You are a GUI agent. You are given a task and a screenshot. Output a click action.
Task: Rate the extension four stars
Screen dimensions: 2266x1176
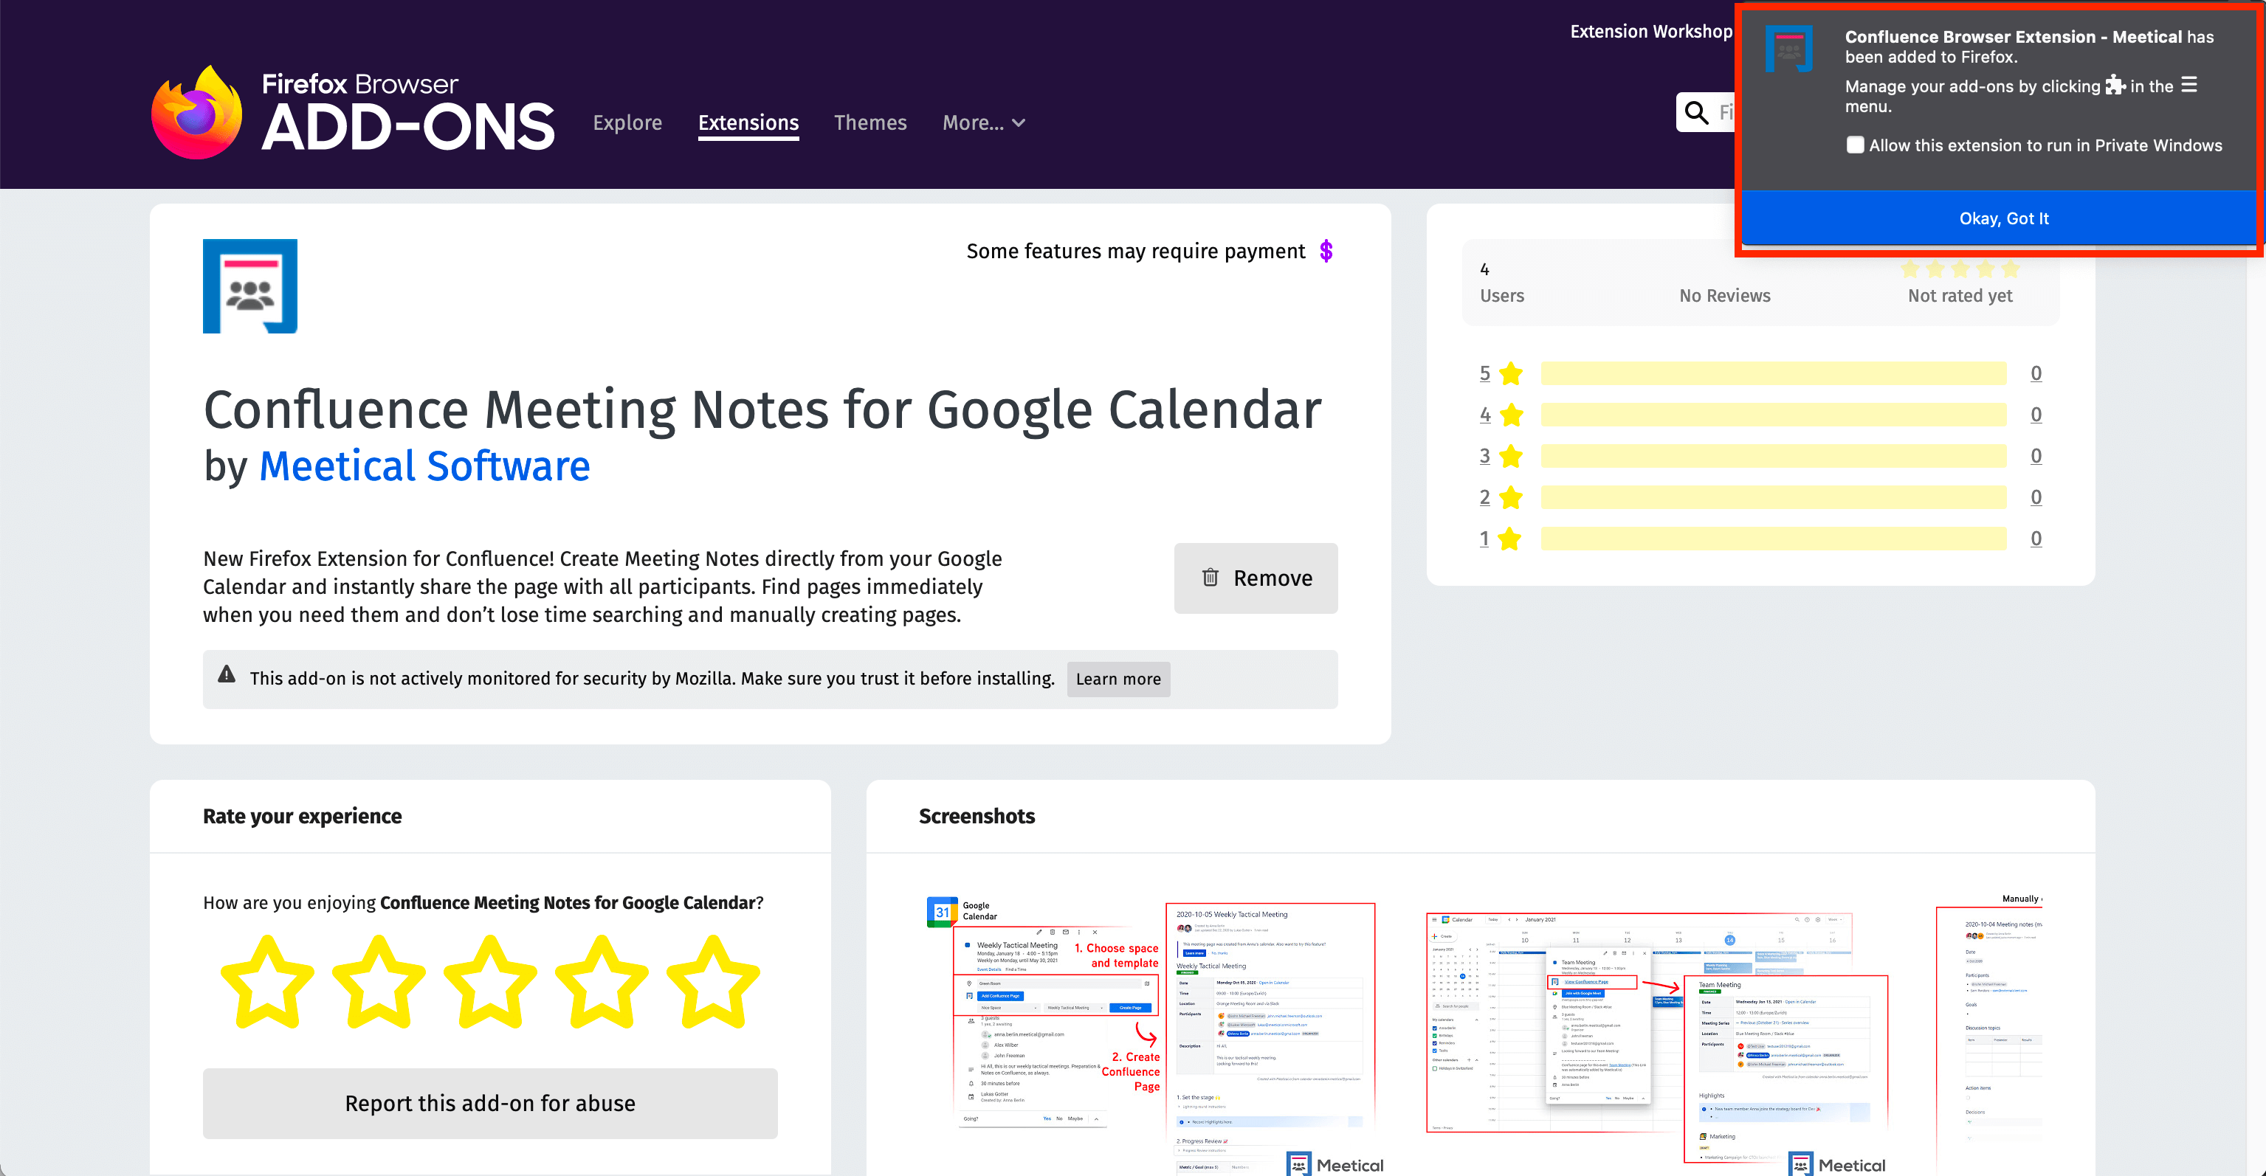coord(602,981)
